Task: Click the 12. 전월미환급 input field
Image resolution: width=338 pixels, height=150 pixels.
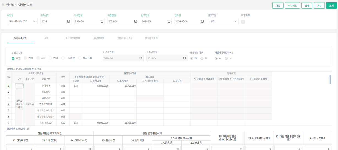Action: [20, 148]
